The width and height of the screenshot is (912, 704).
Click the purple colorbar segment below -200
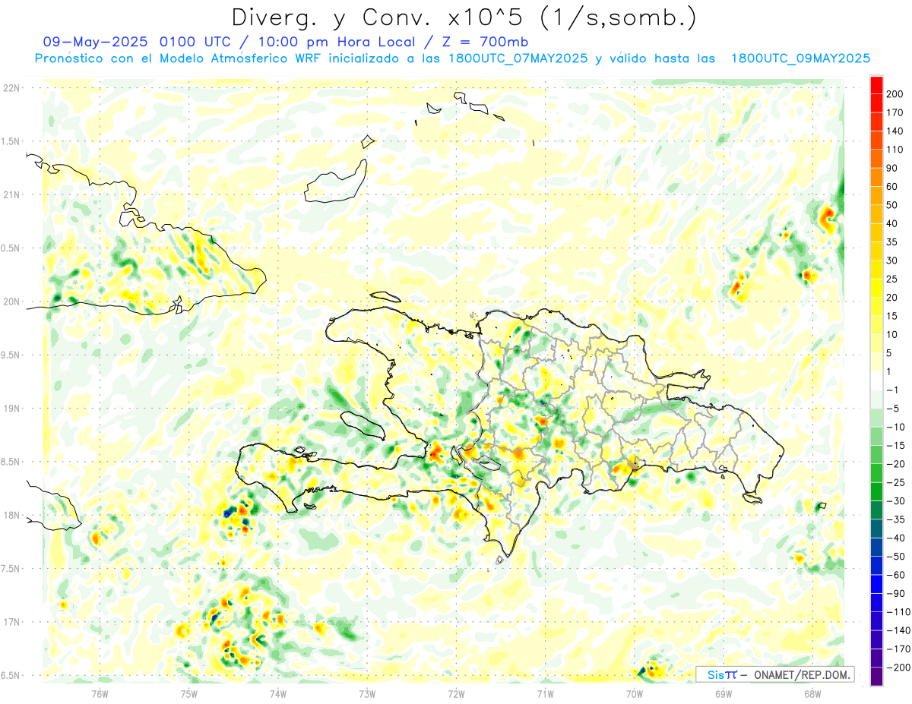click(876, 677)
